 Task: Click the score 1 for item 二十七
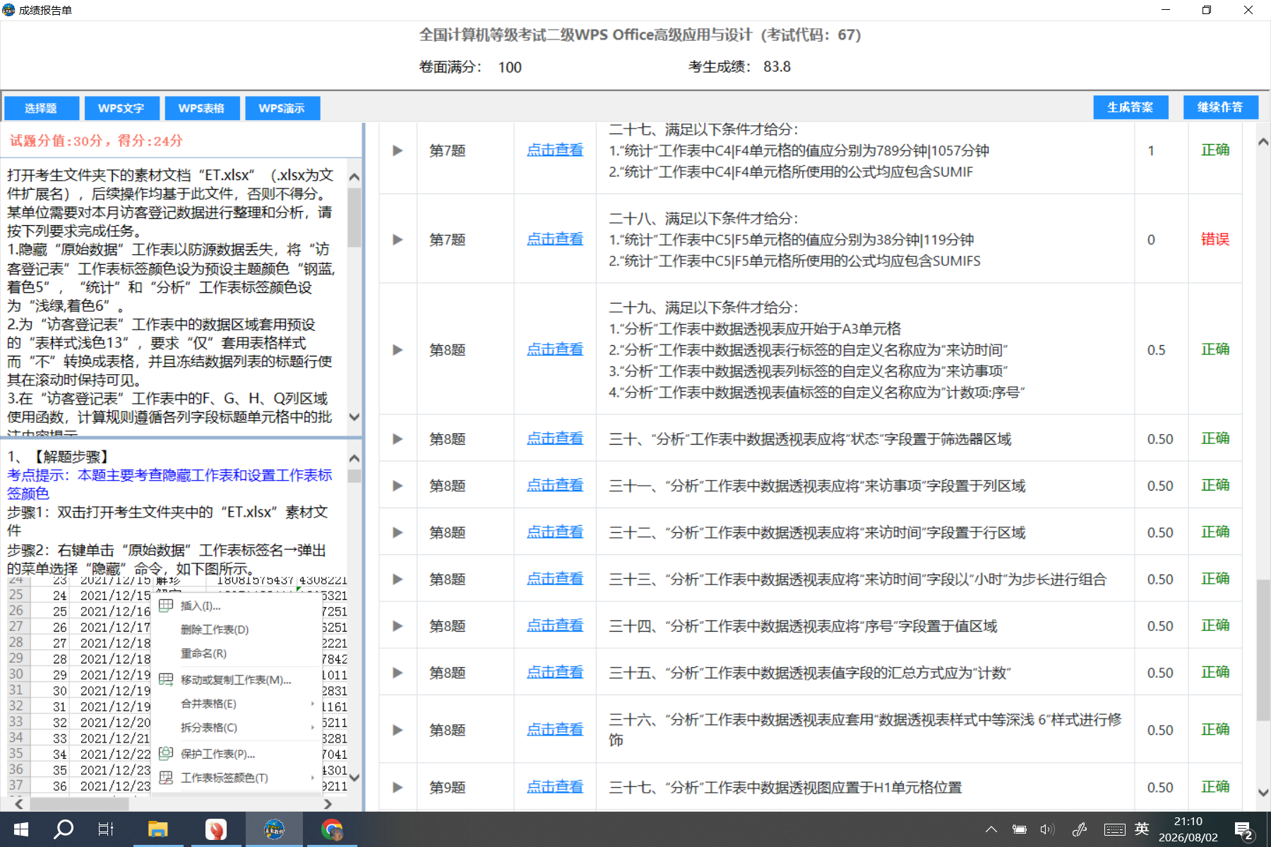point(1151,150)
